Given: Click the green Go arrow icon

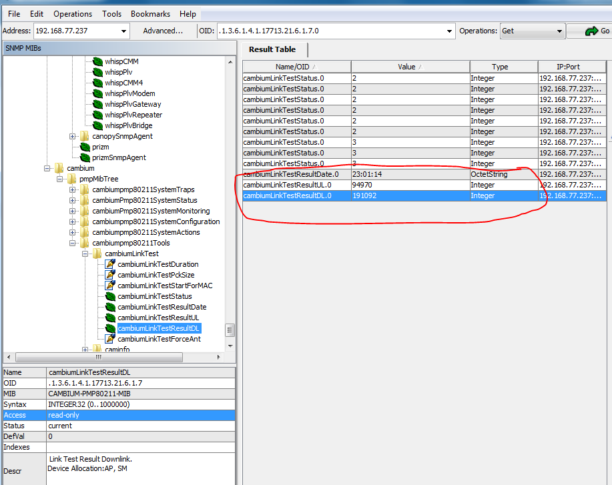Looking at the screenshot, I should [x=591, y=31].
